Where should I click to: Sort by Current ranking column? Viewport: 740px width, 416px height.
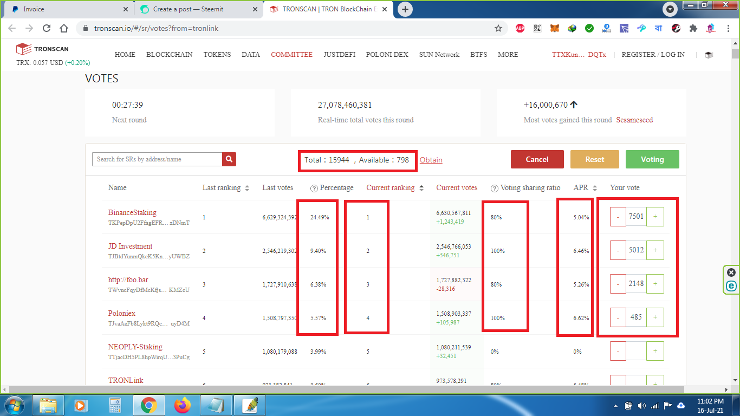(x=421, y=188)
